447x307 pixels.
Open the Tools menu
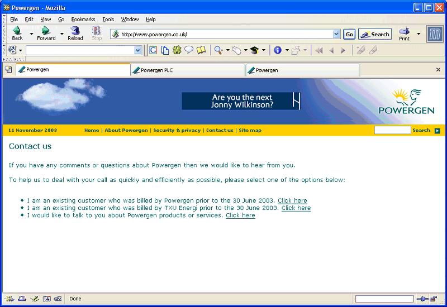tap(108, 20)
